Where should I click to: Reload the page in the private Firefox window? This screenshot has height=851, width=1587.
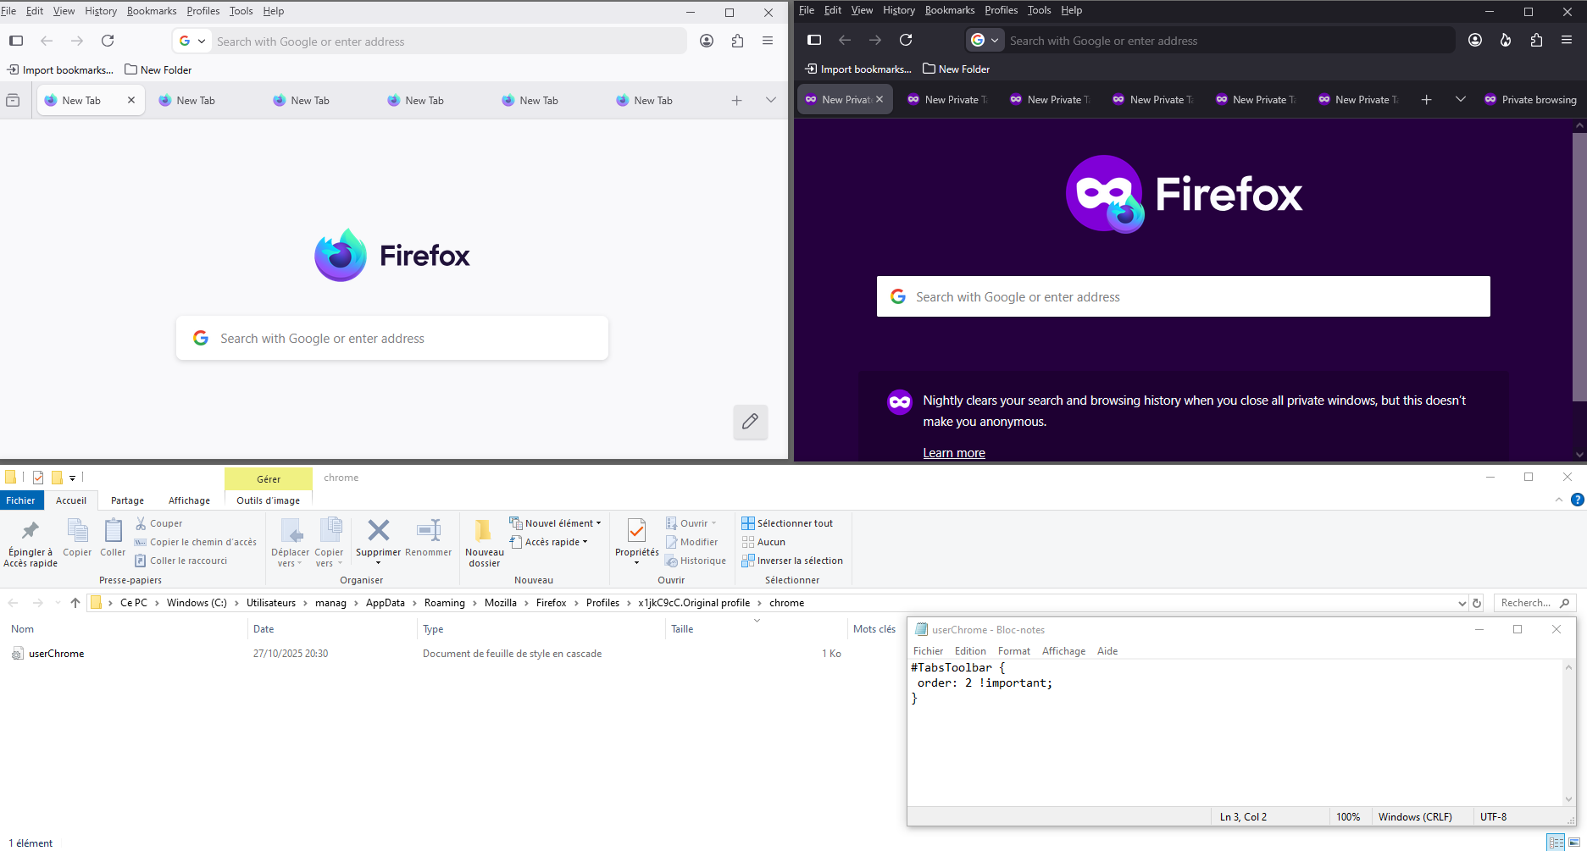click(x=906, y=40)
